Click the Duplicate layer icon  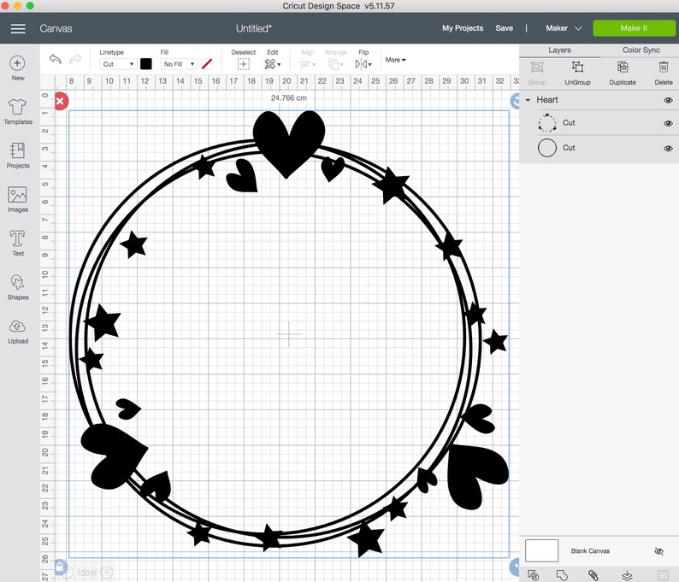coord(623,67)
